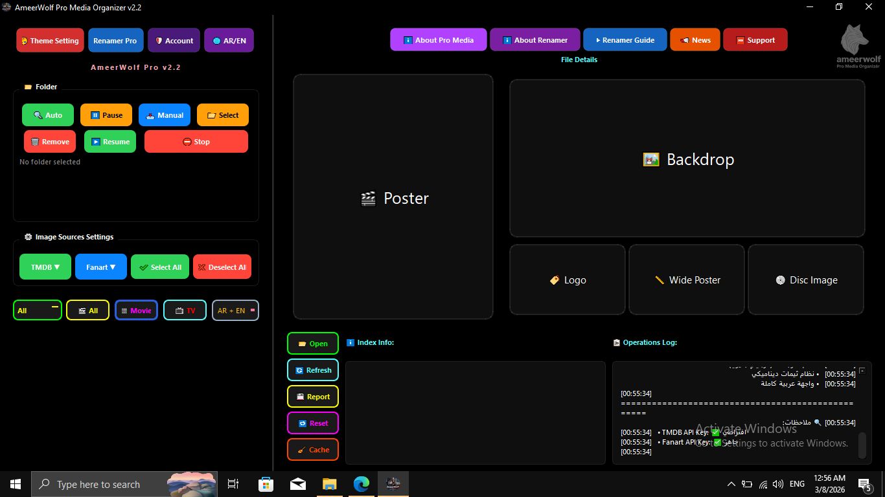Image resolution: width=885 pixels, height=497 pixels.
Task: Open the Account button
Action: coord(174,40)
